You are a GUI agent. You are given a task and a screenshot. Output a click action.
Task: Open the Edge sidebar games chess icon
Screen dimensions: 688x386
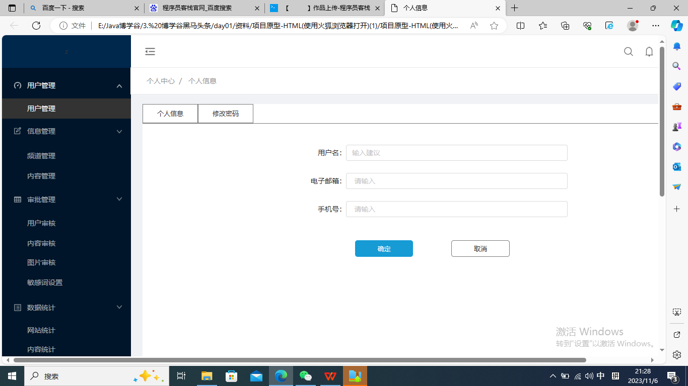pos(677,127)
